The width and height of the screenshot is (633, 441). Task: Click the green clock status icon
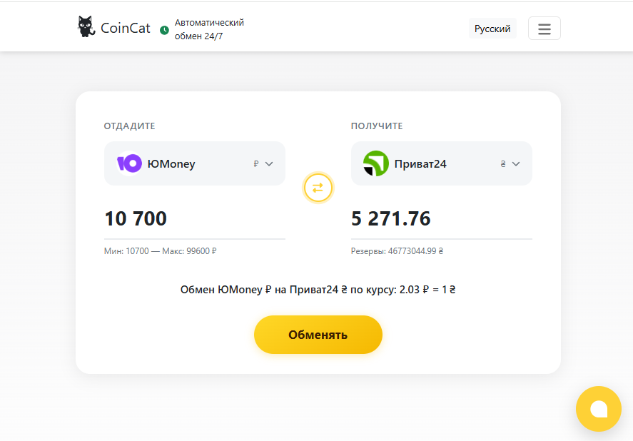(x=164, y=30)
